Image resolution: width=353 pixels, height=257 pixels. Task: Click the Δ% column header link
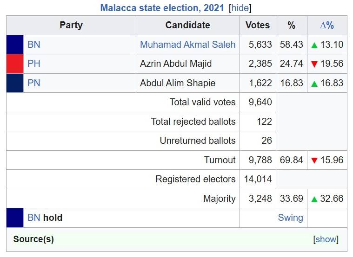click(x=327, y=25)
